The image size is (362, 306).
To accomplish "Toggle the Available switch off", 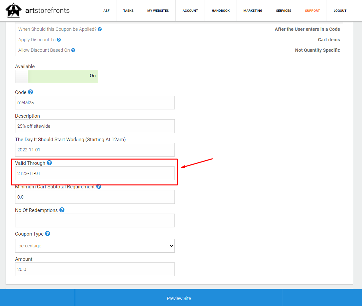I will (56, 76).
